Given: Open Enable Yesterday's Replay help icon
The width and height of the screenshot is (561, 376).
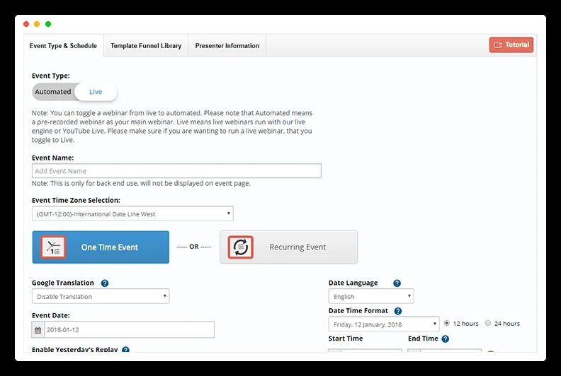Looking at the screenshot, I should click(125, 350).
